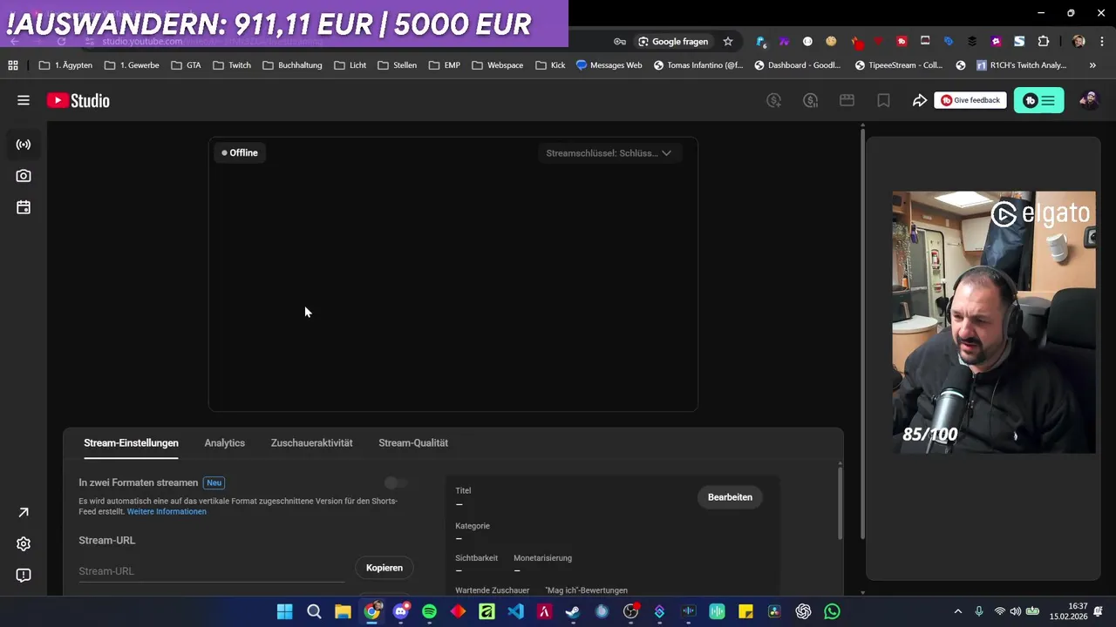Click the send feedback exclamation icon
Viewport: 1116px width, 627px height.
[24, 575]
